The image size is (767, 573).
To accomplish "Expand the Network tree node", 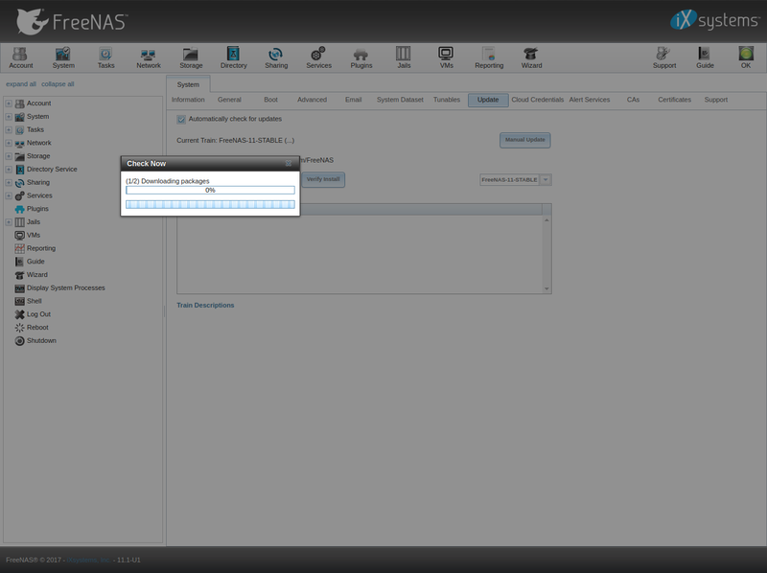I will (x=9, y=144).
